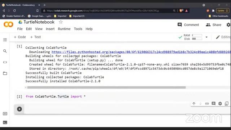Image resolution: width=231 pixels, height=130 pixels.
Task: Move the cell down with arrow icon
Action: pos(200,104)
